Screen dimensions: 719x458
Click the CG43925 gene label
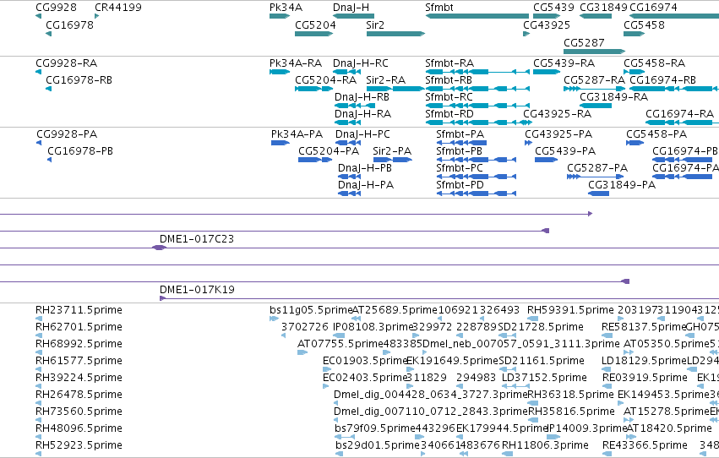[547, 25]
